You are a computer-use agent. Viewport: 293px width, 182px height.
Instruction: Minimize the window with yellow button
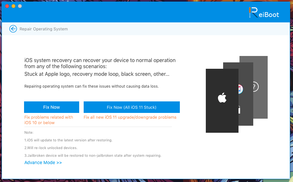click(x=13, y=6)
